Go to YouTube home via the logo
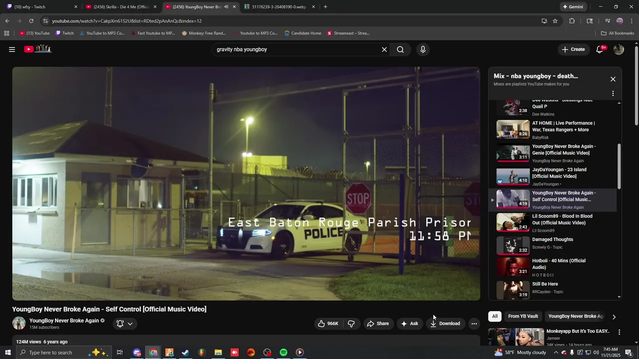This screenshot has height=359, width=639. coord(38,49)
